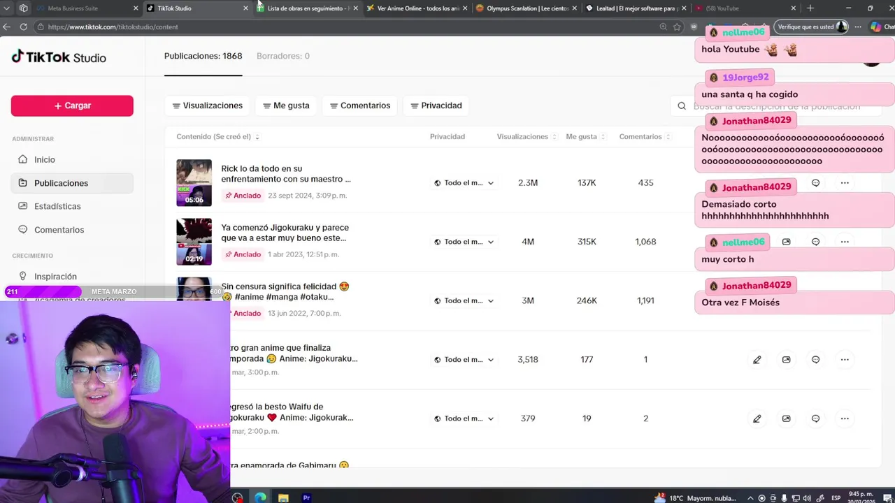This screenshot has width=895, height=503.
Task: Switch to Ver Anime Online browser tab
Action: [417, 8]
